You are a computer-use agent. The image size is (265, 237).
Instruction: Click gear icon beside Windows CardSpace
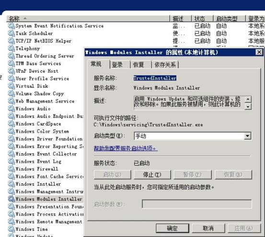pos(12,124)
